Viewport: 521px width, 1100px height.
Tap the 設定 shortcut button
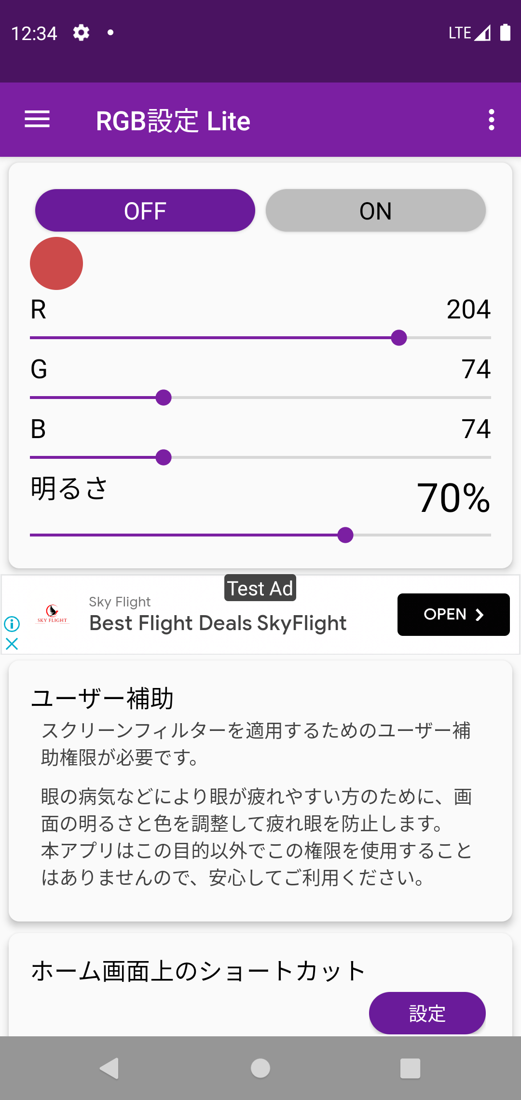(x=427, y=1013)
